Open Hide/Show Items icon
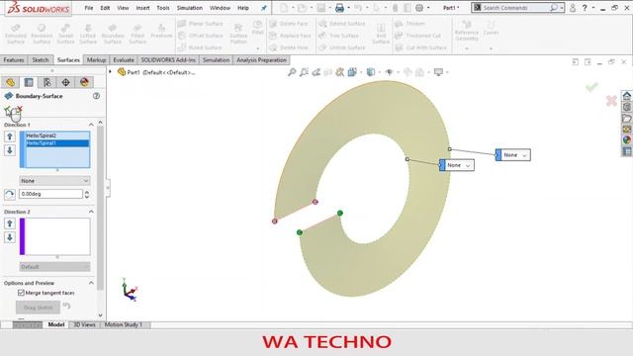Screen dimensions: 633x356 pyautogui.click(x=389, y=72)
